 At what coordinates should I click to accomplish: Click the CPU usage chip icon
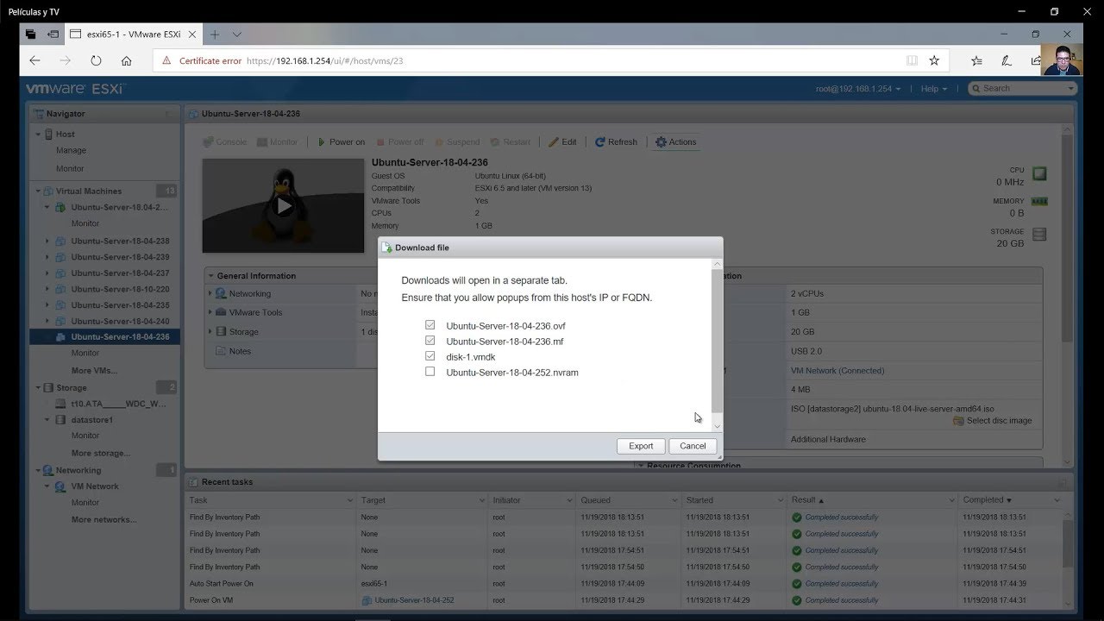pos(1039,173)
